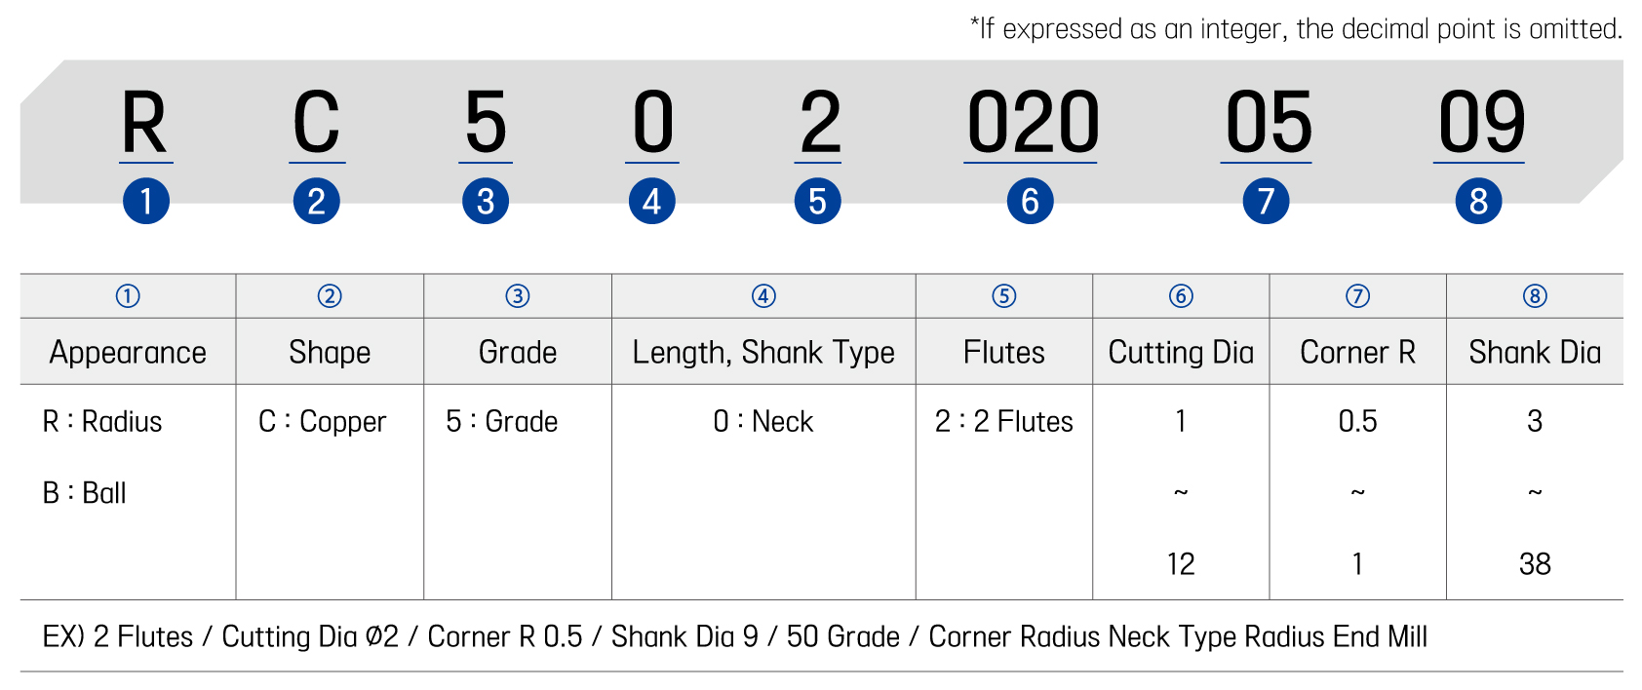Click the Corner R column header
Image resolution: width=1642 pixels, height=690 pixels.
click(1357, 352)
